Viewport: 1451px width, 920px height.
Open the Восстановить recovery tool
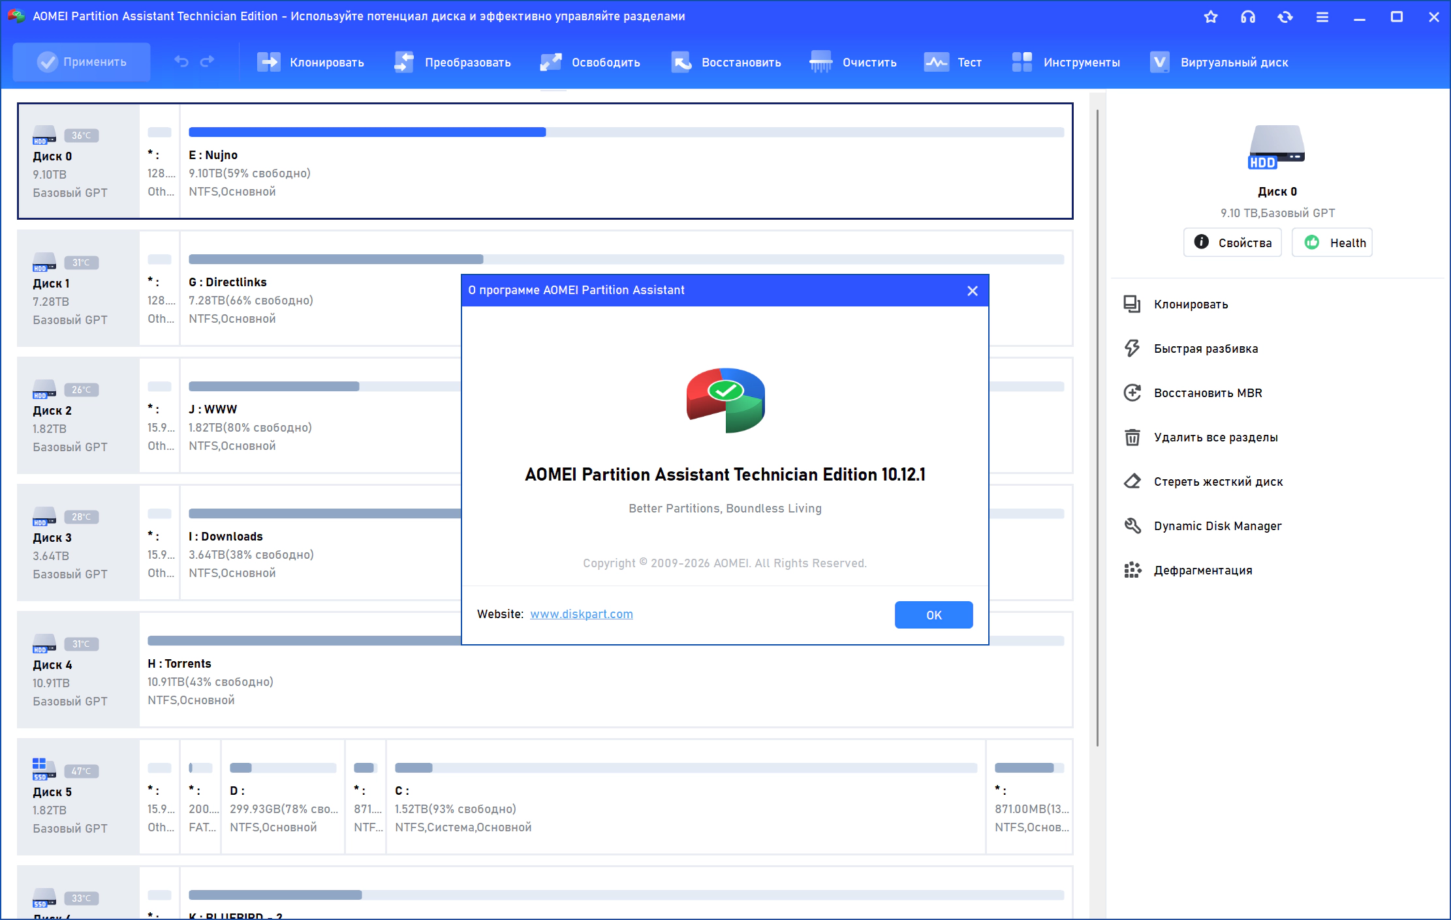click(726, 63)
